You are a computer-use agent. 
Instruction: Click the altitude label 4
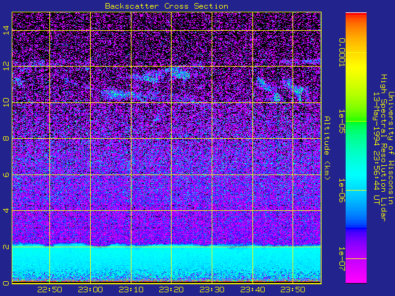6,210
